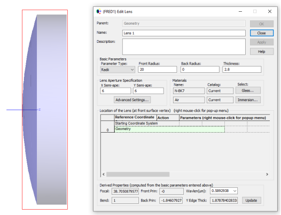This screenshot has height=215, width=281.
Task: Open the Help button
Action: click(262, 51)
